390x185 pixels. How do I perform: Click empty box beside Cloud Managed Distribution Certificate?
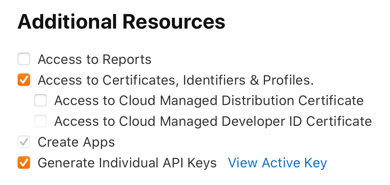pyautogui.click(x=40, y=101)
